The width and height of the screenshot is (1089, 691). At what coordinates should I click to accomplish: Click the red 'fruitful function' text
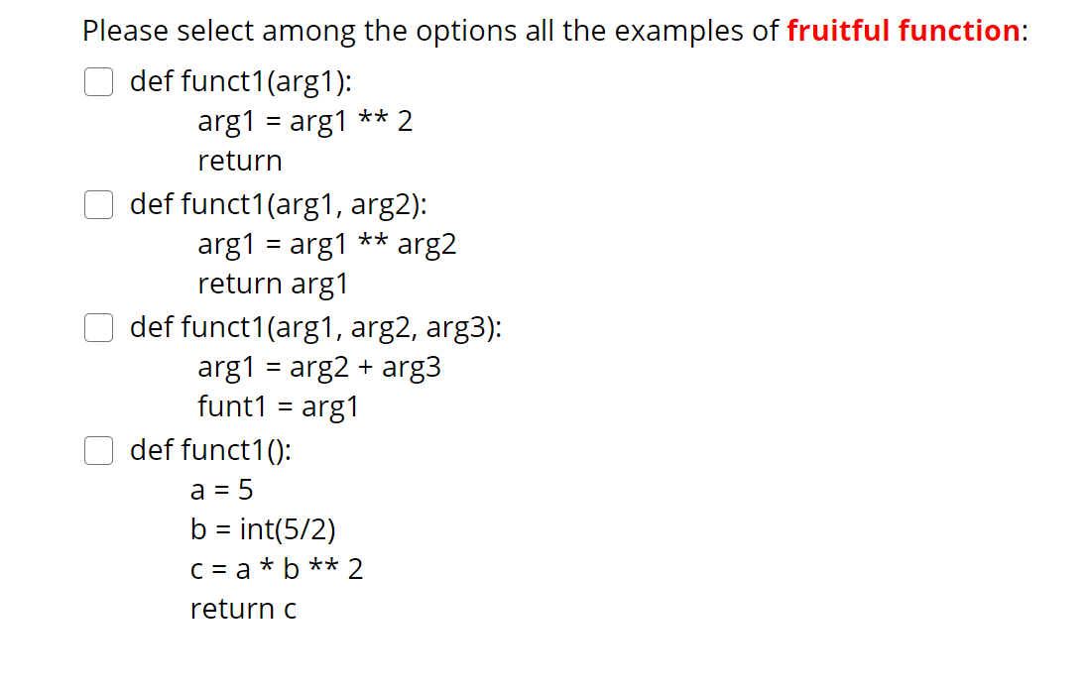(903, 31)
